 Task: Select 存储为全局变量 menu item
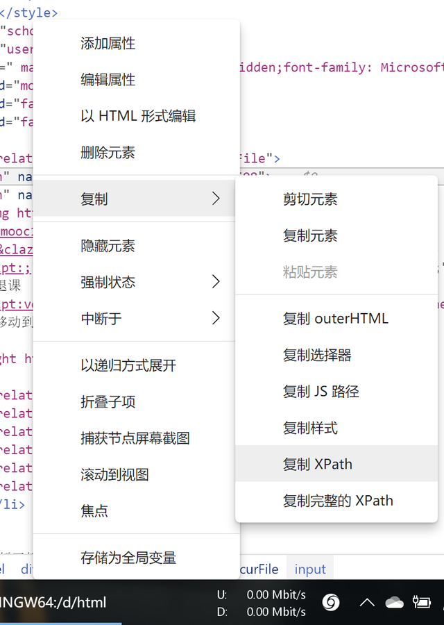[128, 558]
